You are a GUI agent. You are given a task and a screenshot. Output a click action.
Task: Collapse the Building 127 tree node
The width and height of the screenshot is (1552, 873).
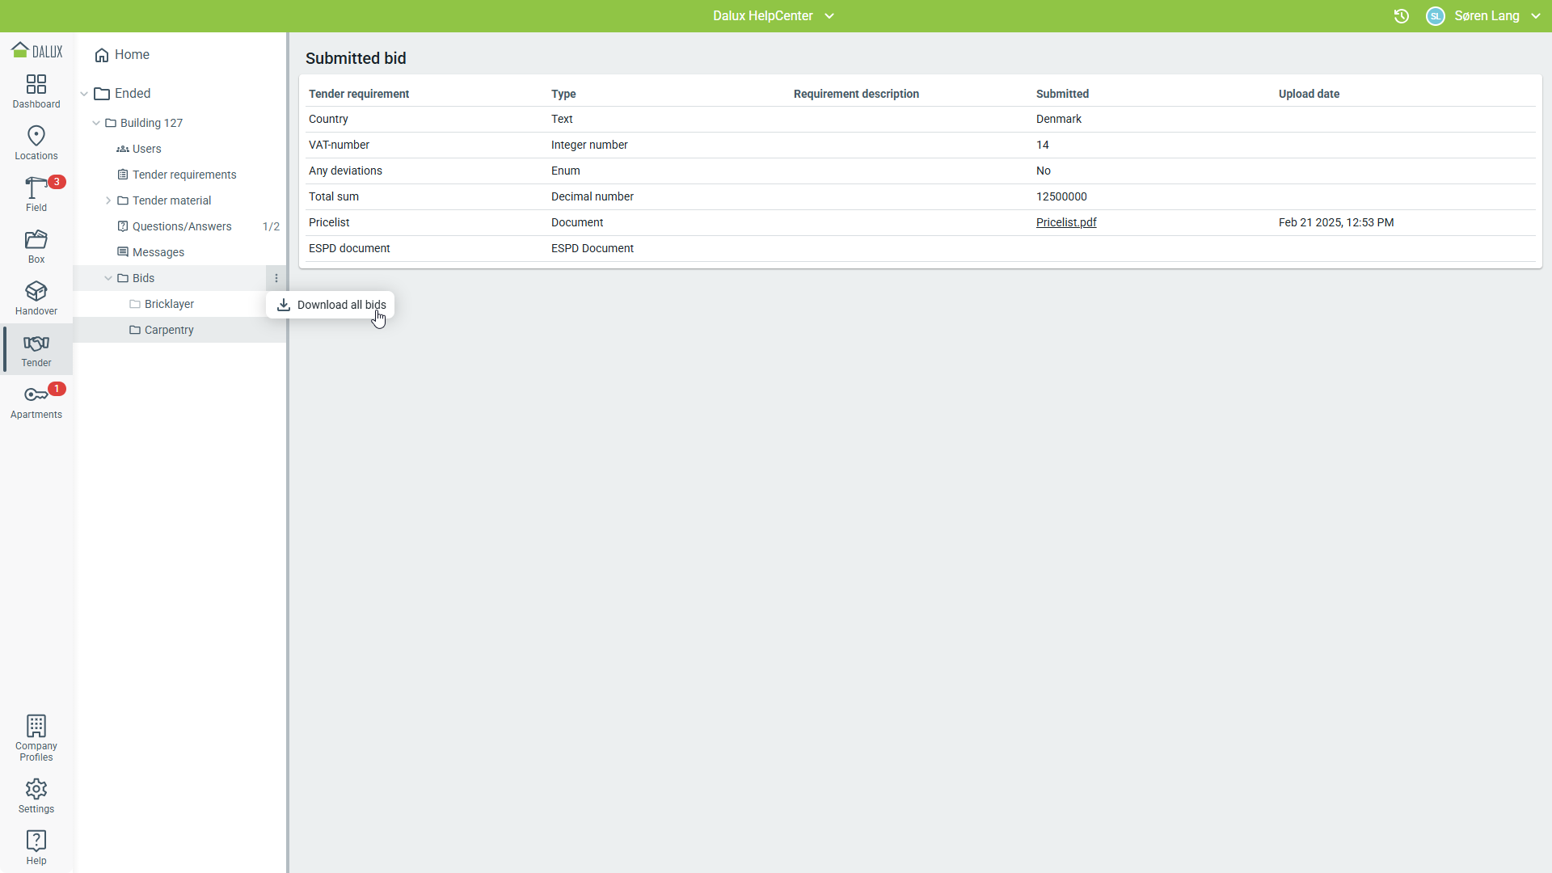96,123
